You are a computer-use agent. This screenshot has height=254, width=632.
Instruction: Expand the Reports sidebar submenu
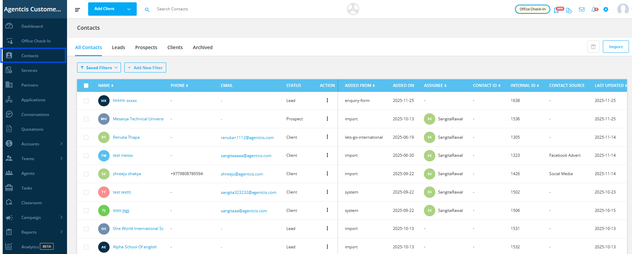pos(61,232)
